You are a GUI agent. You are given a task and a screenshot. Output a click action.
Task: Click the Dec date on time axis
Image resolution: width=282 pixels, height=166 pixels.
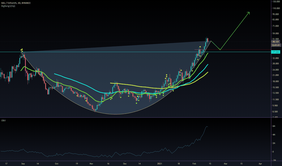[125, 164]
